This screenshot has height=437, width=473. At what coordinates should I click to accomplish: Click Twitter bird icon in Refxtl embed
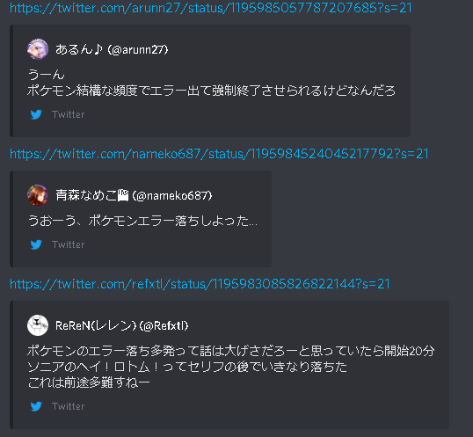coord(36,406)
